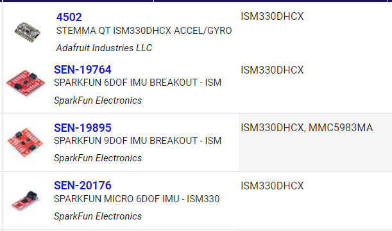
Task: Open the SEN-20176 product link
Action: [x=83, y=186]
